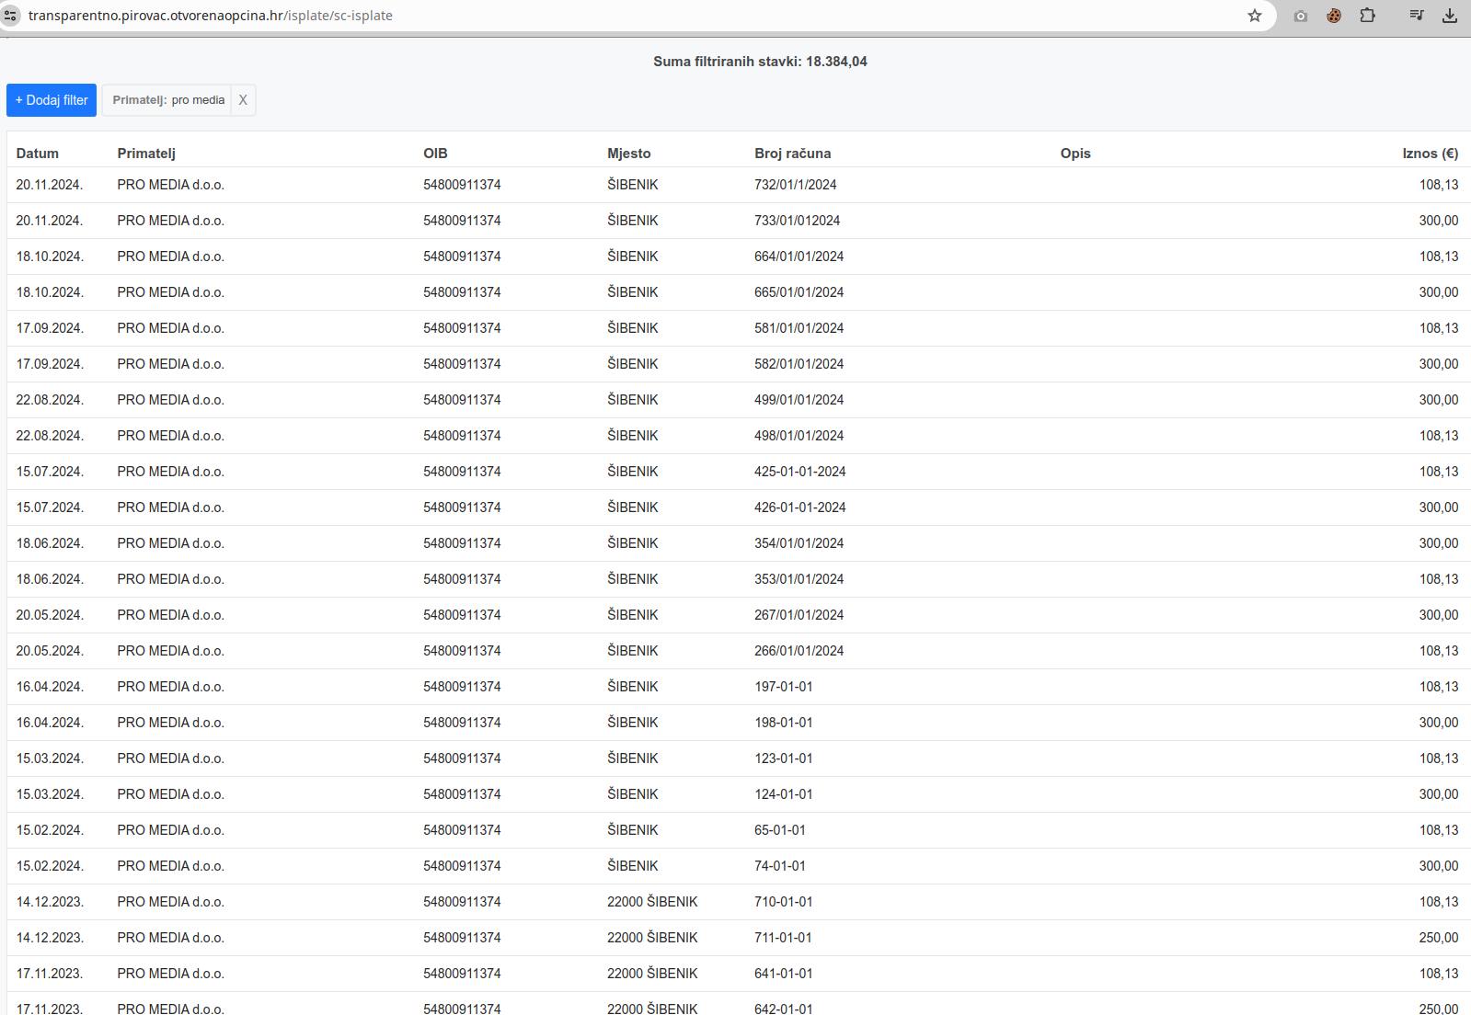The height and width of the screenshot is (1015, 1471).
Task: Select row with invoice number 732/01/1/2024
Action: (795, 185)
